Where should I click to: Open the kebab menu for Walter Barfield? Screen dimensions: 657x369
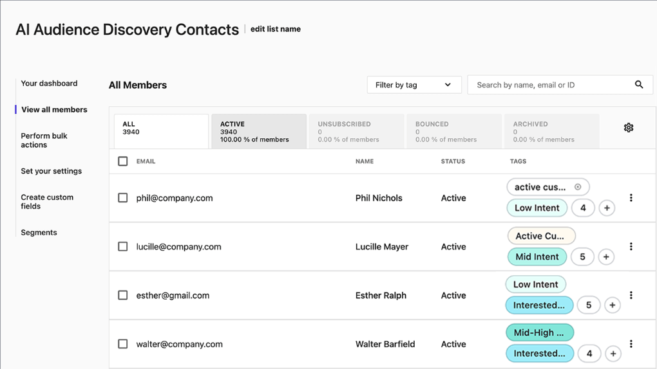click(631, 344)
